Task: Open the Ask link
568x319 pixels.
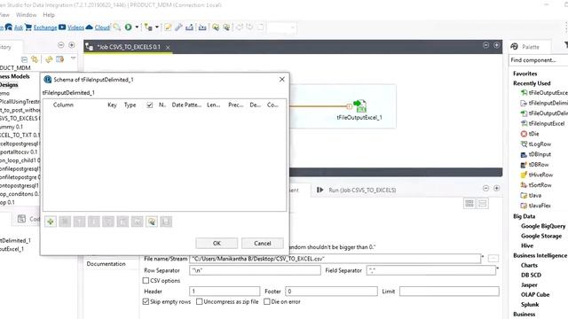Action: coord(19,27)
